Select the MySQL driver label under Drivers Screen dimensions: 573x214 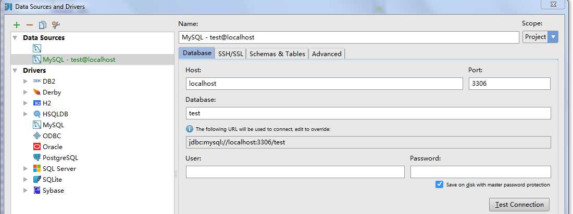point(53,125)
